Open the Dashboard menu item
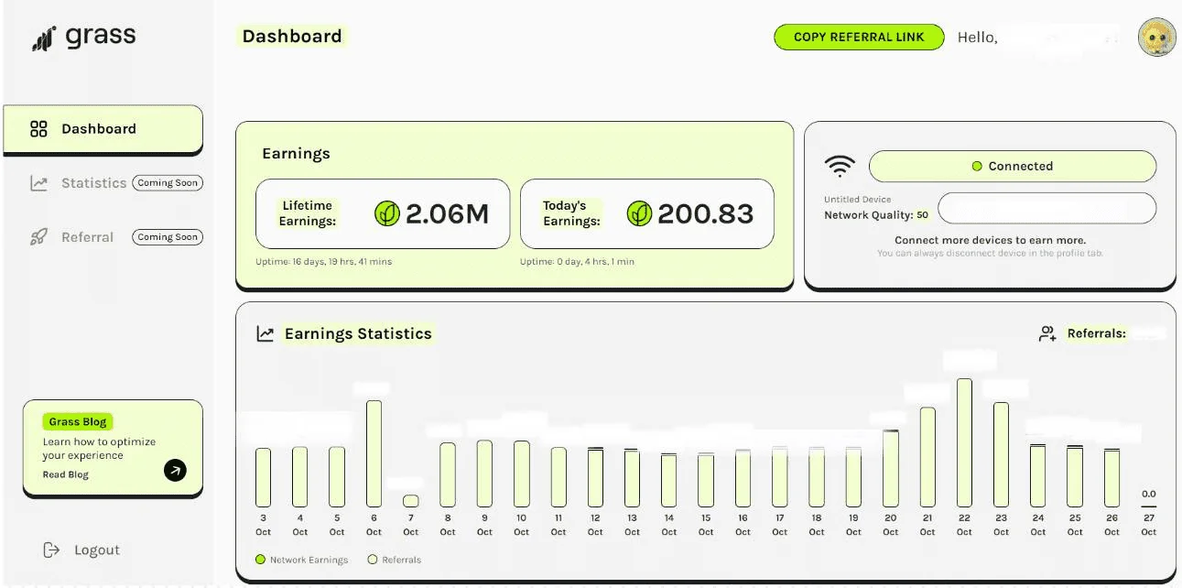 pos(103,129)
